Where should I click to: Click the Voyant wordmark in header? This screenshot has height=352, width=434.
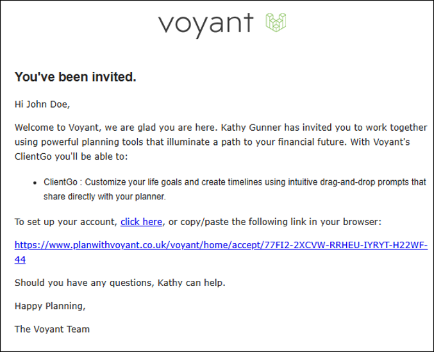coord(206,25)
